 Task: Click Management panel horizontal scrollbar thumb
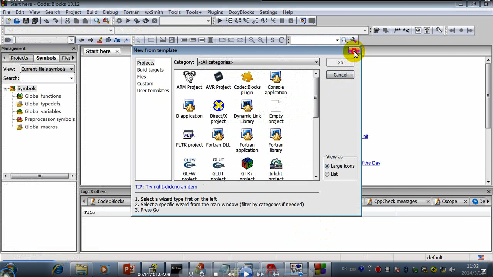click(39, 176)
